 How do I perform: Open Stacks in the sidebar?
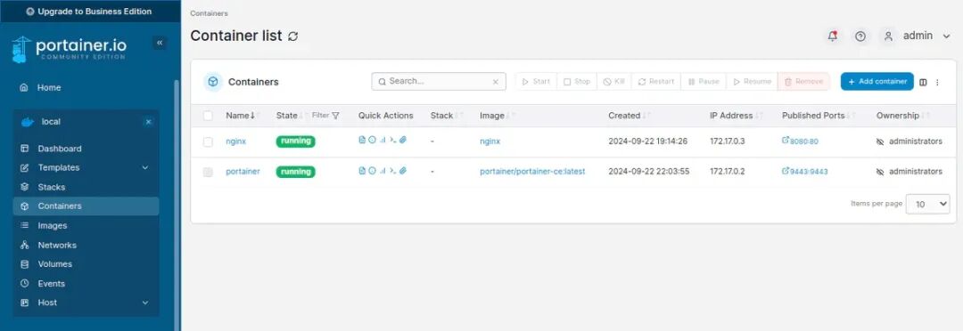pos(86,187)
